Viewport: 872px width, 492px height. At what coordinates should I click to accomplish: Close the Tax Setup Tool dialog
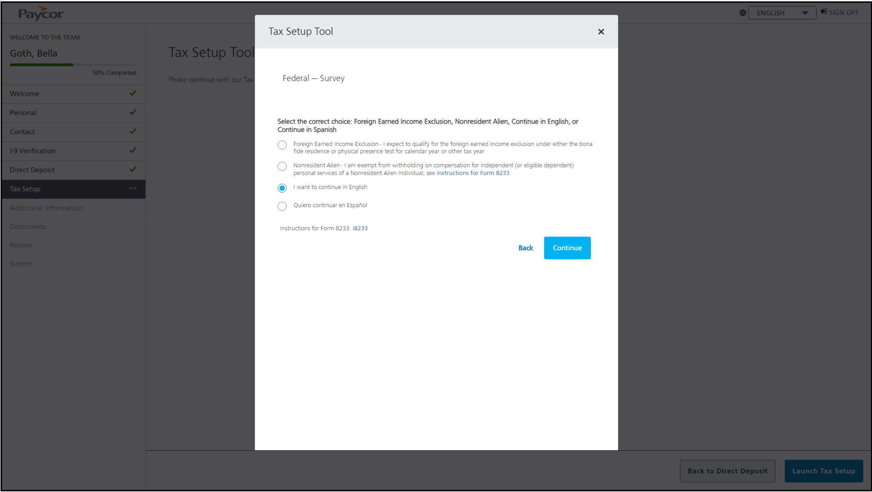(x=601, y=32)
